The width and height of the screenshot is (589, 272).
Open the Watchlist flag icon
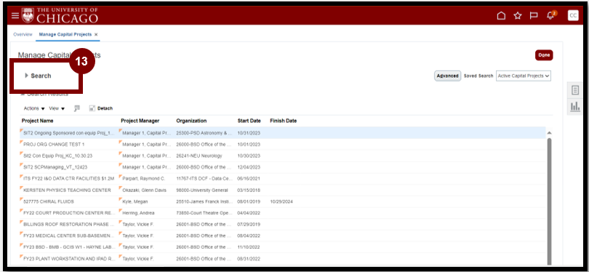click(534, 15)
